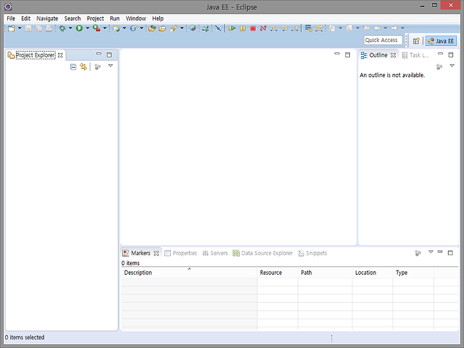464x348 pixels.
Task: Switch to the Properties tab
Action: (x=181, y=253)
